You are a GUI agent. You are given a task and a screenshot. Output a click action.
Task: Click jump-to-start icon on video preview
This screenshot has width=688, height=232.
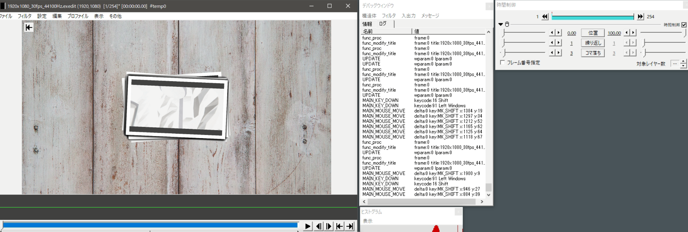[29, 27]
